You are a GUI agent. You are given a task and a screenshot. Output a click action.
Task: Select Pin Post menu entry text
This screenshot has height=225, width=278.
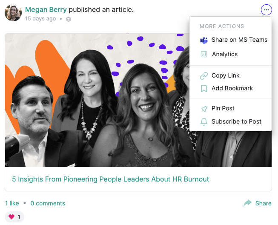click(x=223, y=108)
